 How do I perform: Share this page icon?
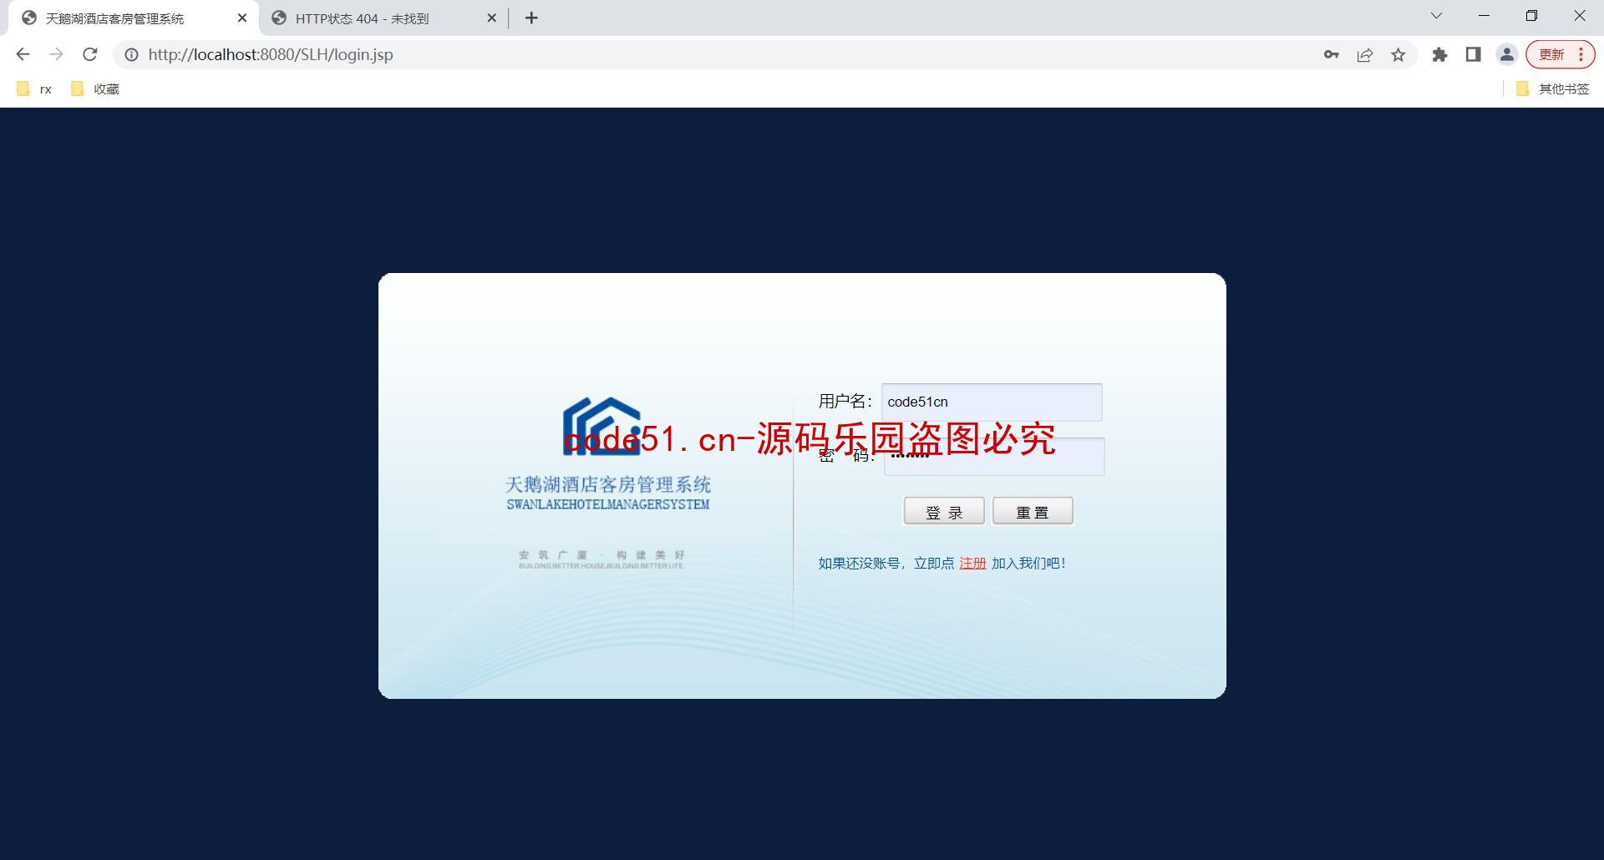pos(1364,54)
